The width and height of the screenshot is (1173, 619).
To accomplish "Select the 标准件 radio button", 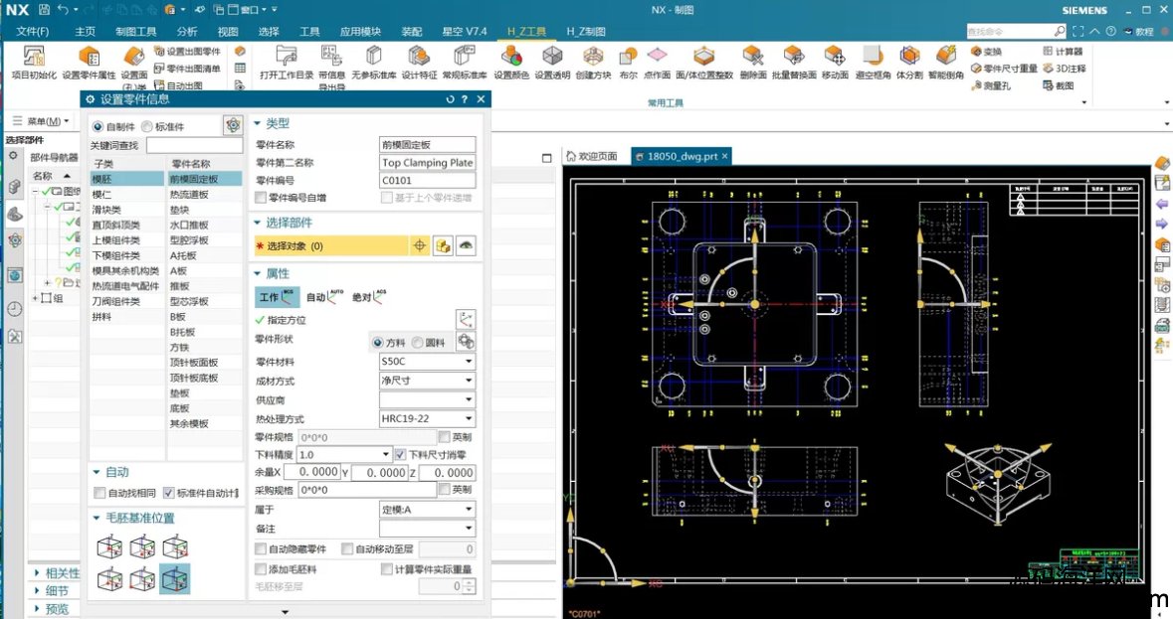I will coord(146,127).
